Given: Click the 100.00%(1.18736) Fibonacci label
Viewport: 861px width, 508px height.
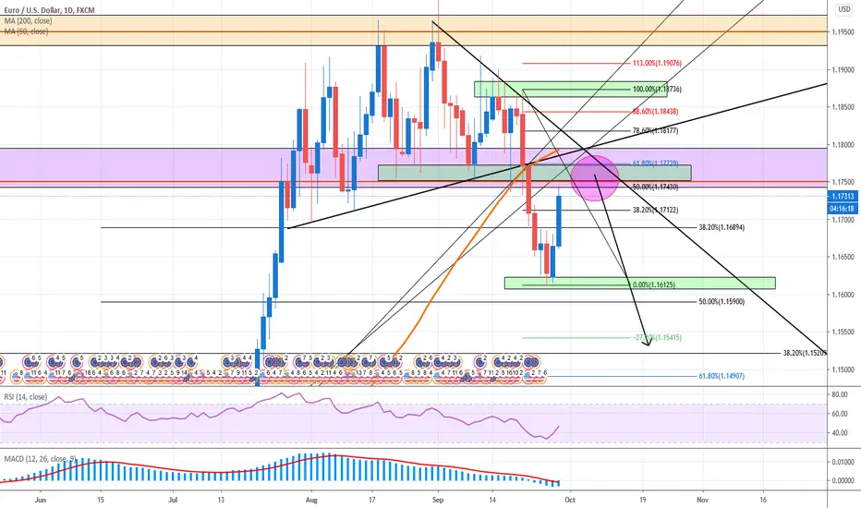Looking at the screenshot, I should (657, 89).
